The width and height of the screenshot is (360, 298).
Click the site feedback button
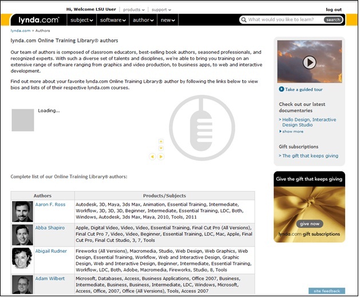pos(327,291)
